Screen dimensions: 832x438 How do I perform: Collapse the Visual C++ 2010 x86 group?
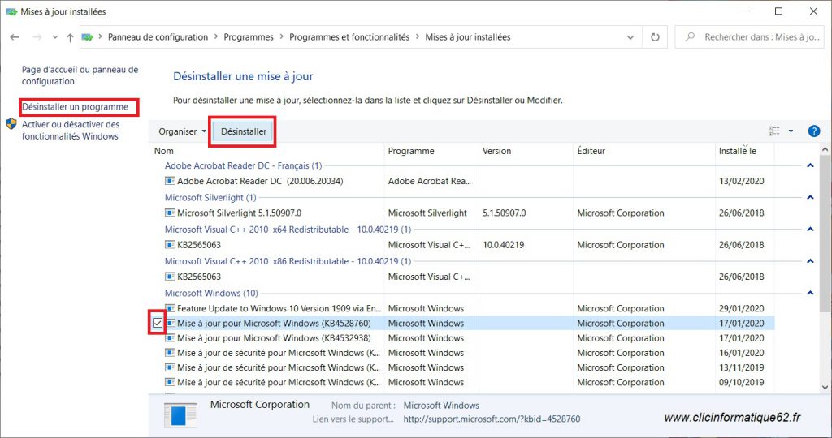click(x=810, y=261)
